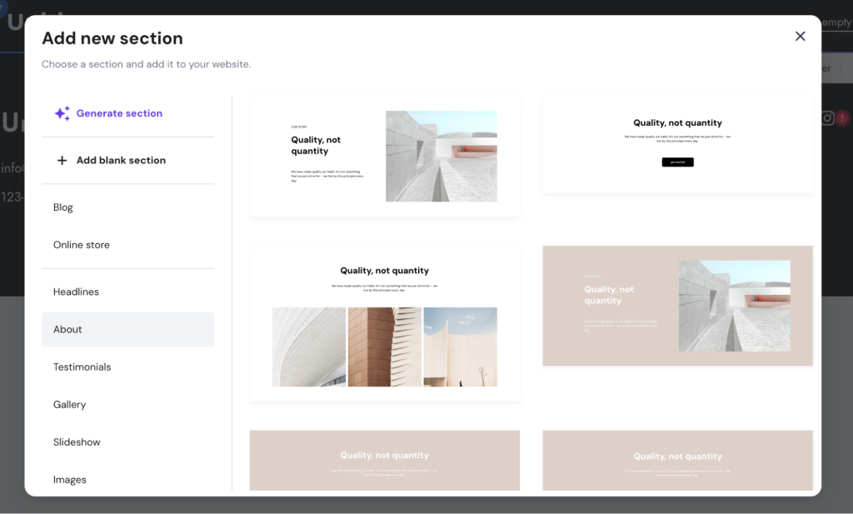Choose bottom-left beige centered text layout
The height and width of the screenshot is (514, 853).
pyautogui.click(x=385, y=460)
